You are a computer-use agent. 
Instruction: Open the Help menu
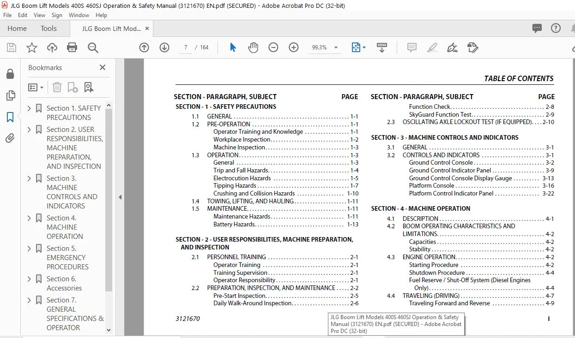101,15
